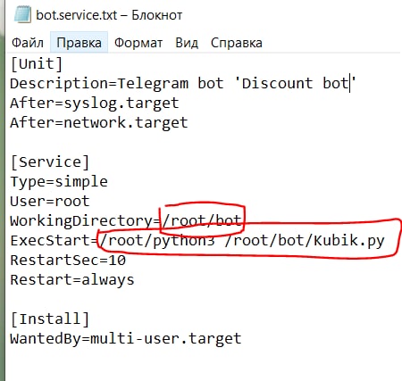Screen dimensions: 402x381
Task: Click the 'After=network.target' line
Action: pyautogui.click(x=99, y=123)
